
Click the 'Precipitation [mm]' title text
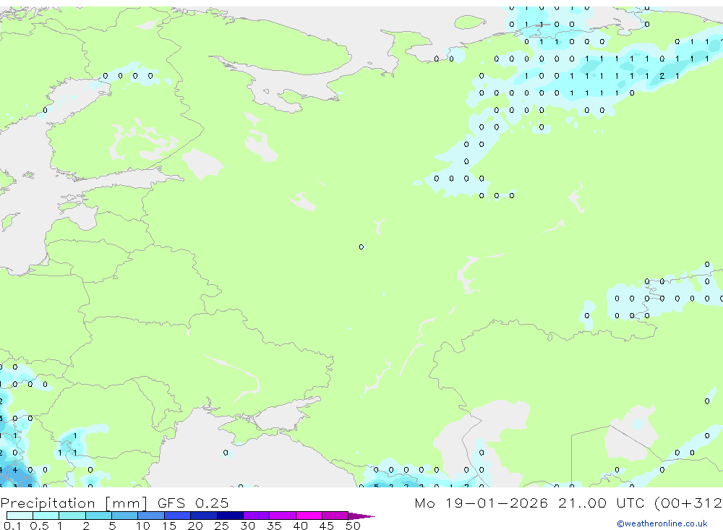click(x=74, y=503)
